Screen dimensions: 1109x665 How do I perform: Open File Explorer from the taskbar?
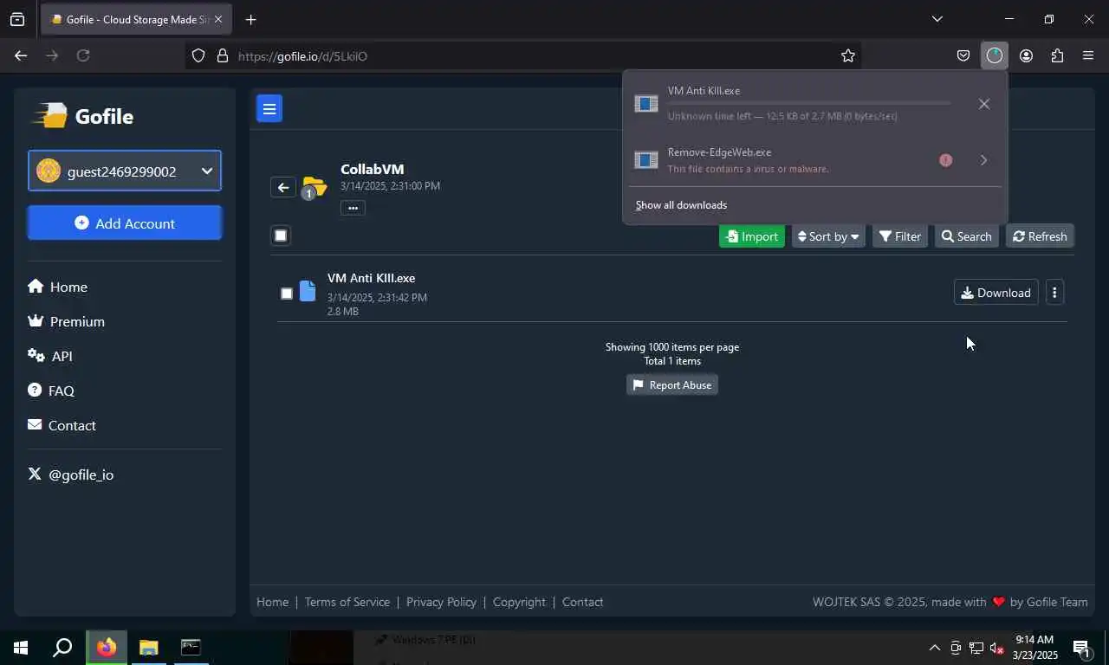tap(148, 648)
